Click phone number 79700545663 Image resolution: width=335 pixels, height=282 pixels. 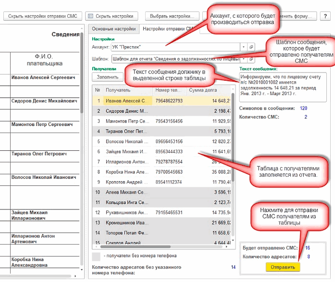pyautogui.click(x=169, y=172)
